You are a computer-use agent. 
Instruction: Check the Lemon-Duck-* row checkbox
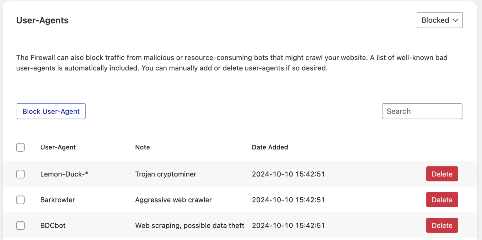point(20,174)
